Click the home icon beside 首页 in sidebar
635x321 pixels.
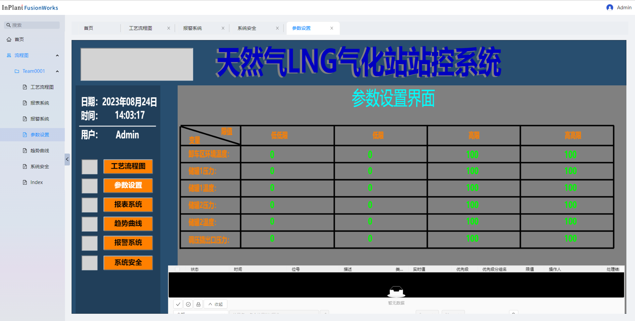pos(9,39)
